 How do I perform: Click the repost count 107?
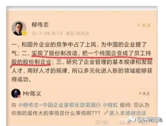pyautogui.click(x=105, y=122)
